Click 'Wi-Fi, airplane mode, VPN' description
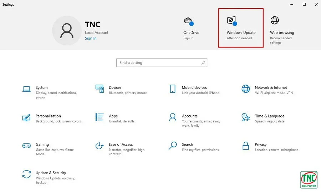The image size is (321, 192). point(274,93)
